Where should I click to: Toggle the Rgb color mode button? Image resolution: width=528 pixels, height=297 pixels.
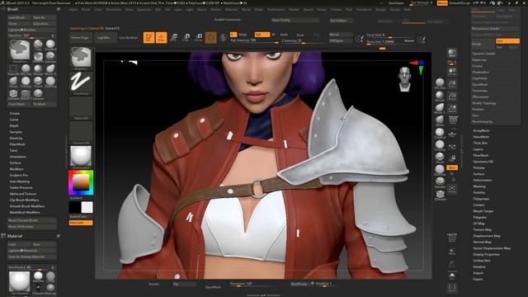pos(262,35)
